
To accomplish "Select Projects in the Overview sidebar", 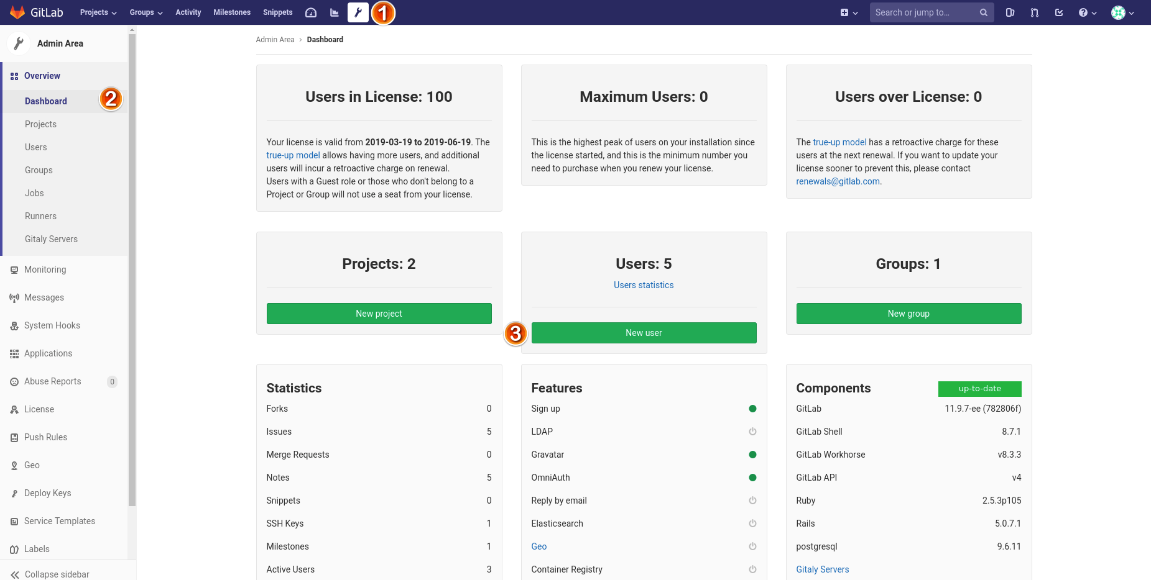I will [40, 124].
